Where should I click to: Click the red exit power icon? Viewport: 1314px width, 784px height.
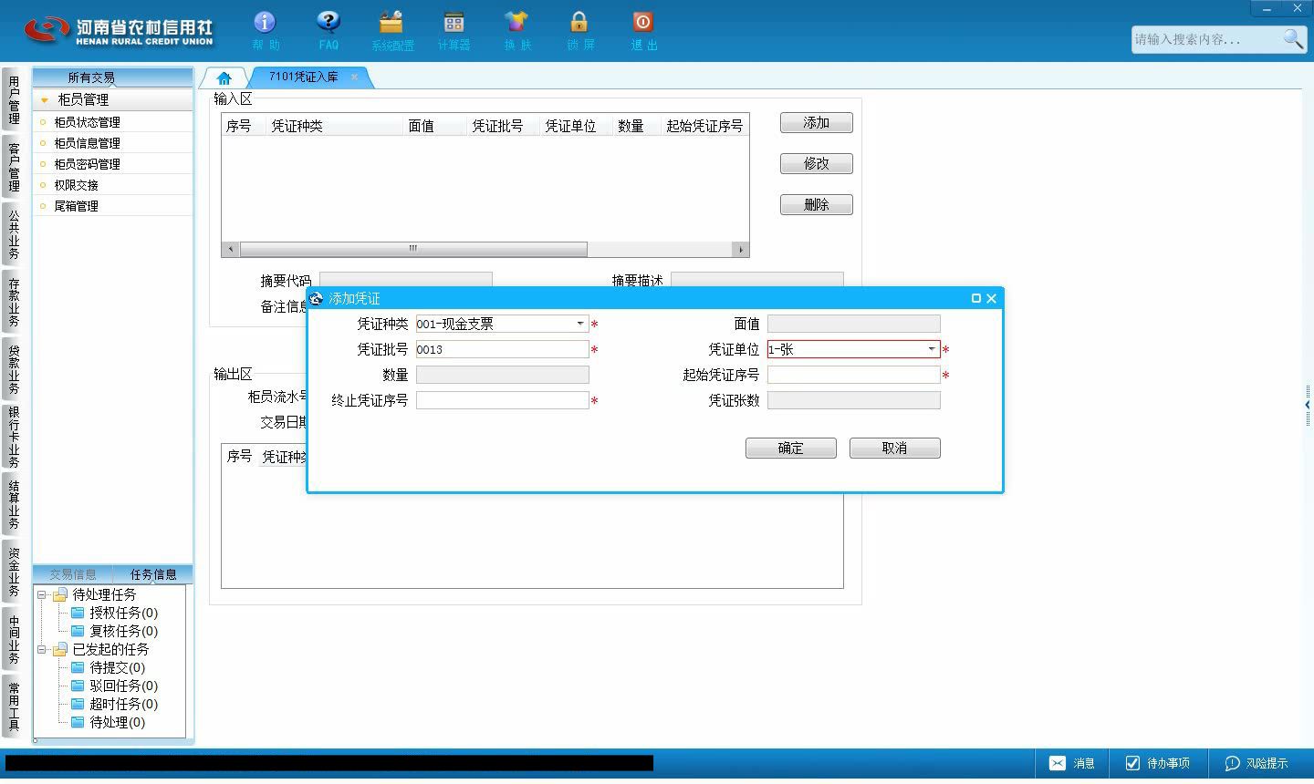(x=642, y=22)
